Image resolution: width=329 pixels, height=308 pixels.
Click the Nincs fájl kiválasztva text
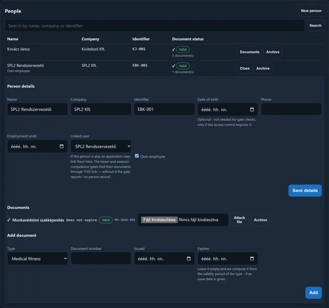coord(198,220)
